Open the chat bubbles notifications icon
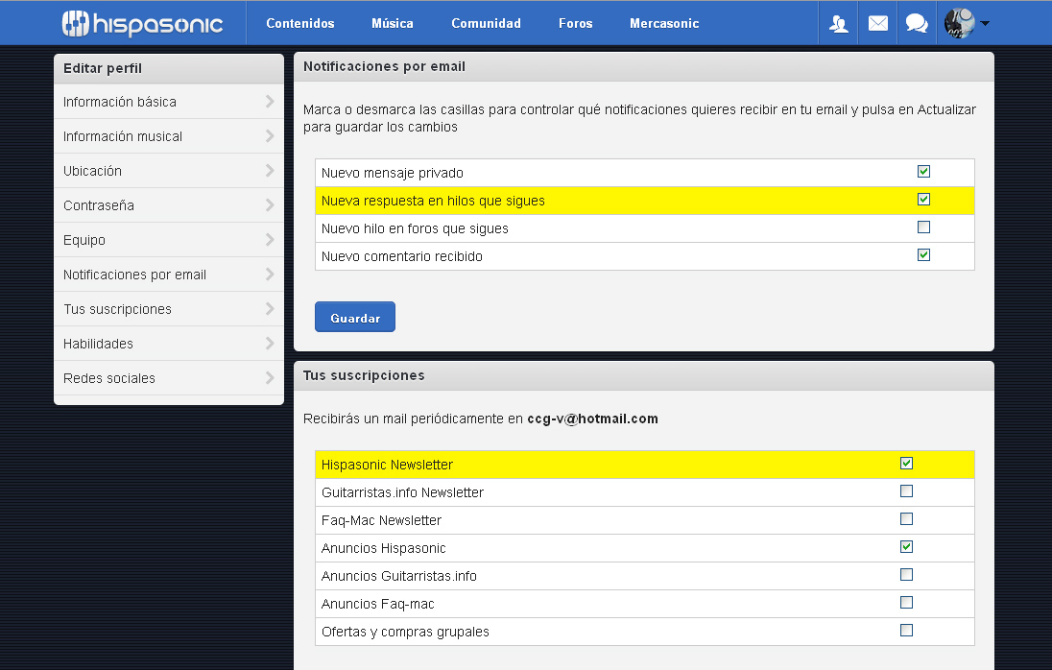 click(917, 23)
